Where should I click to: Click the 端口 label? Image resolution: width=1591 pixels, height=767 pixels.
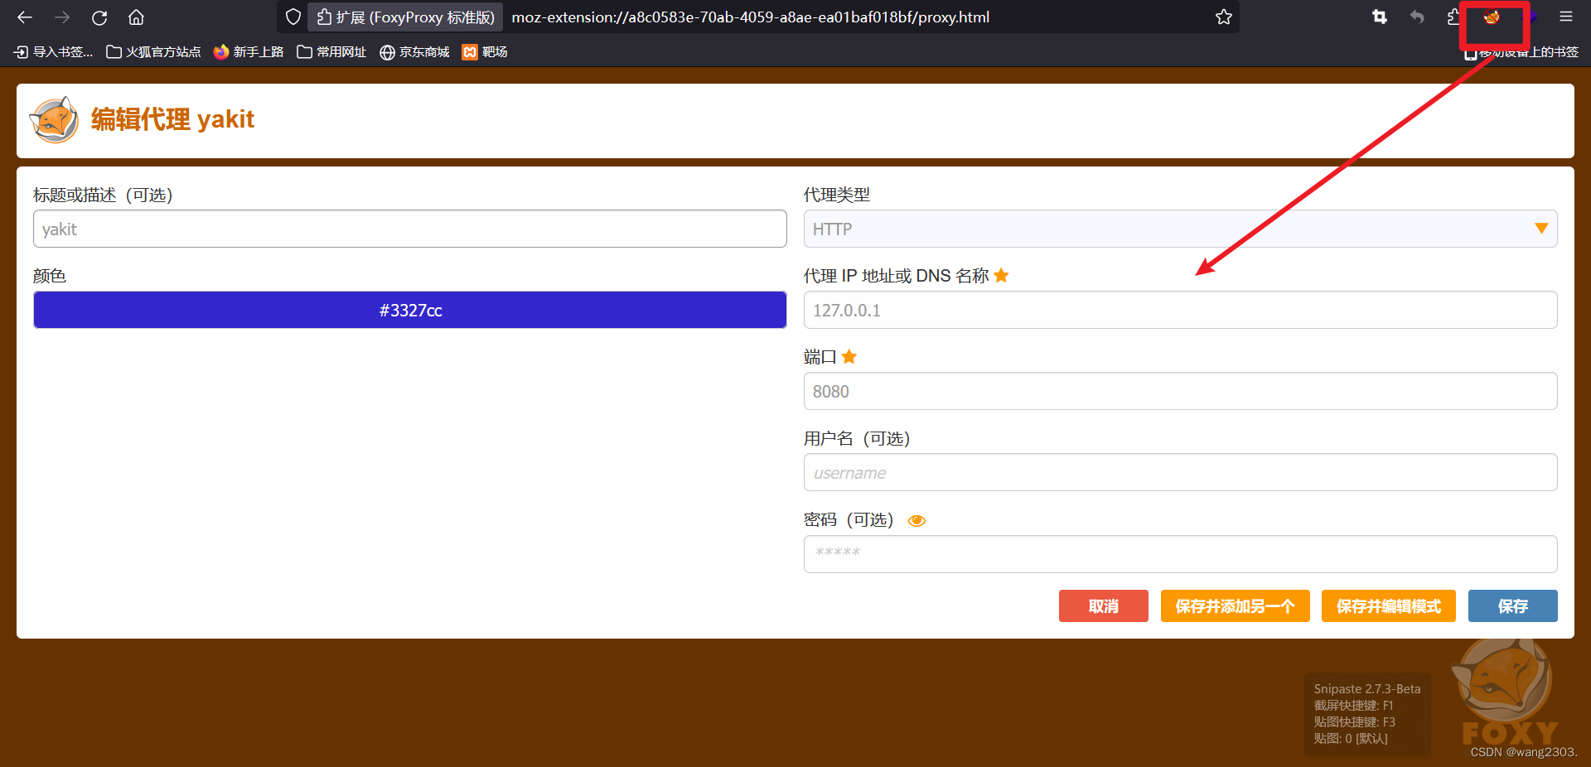coord(820,357)
